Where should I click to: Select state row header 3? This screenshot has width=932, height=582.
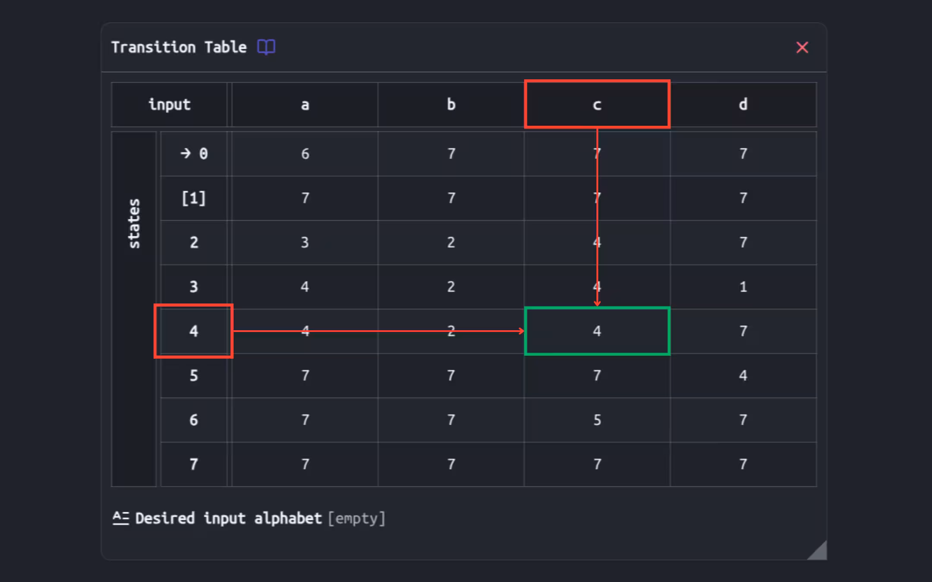[x=194, y=287]
